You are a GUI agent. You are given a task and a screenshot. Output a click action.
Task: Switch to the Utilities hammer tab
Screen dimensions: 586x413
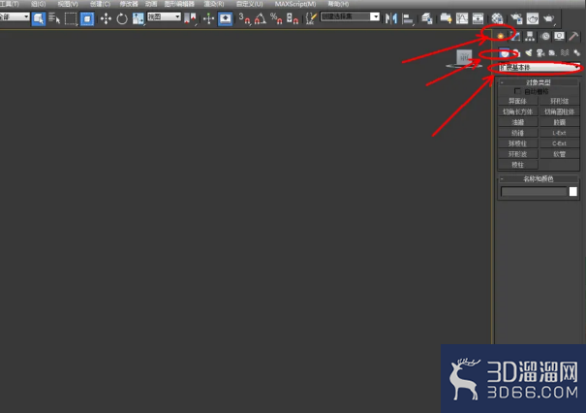[x=573, y=36]
